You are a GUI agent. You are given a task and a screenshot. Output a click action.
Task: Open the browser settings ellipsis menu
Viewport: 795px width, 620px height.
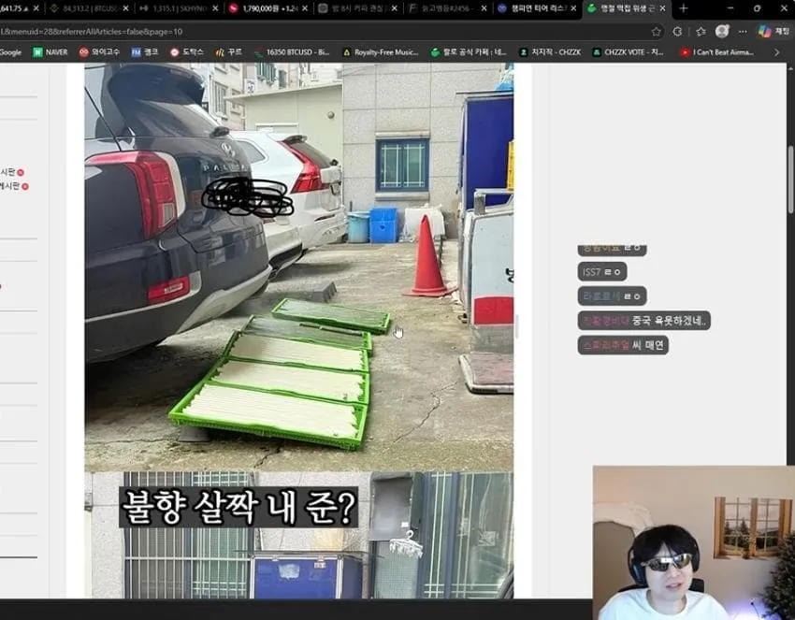coord(743,32)
